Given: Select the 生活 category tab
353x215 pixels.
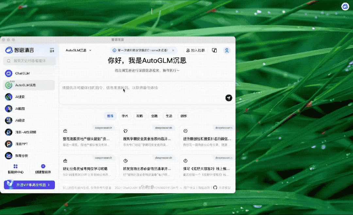Looking at the screenshot, I should tap(169, 116).
